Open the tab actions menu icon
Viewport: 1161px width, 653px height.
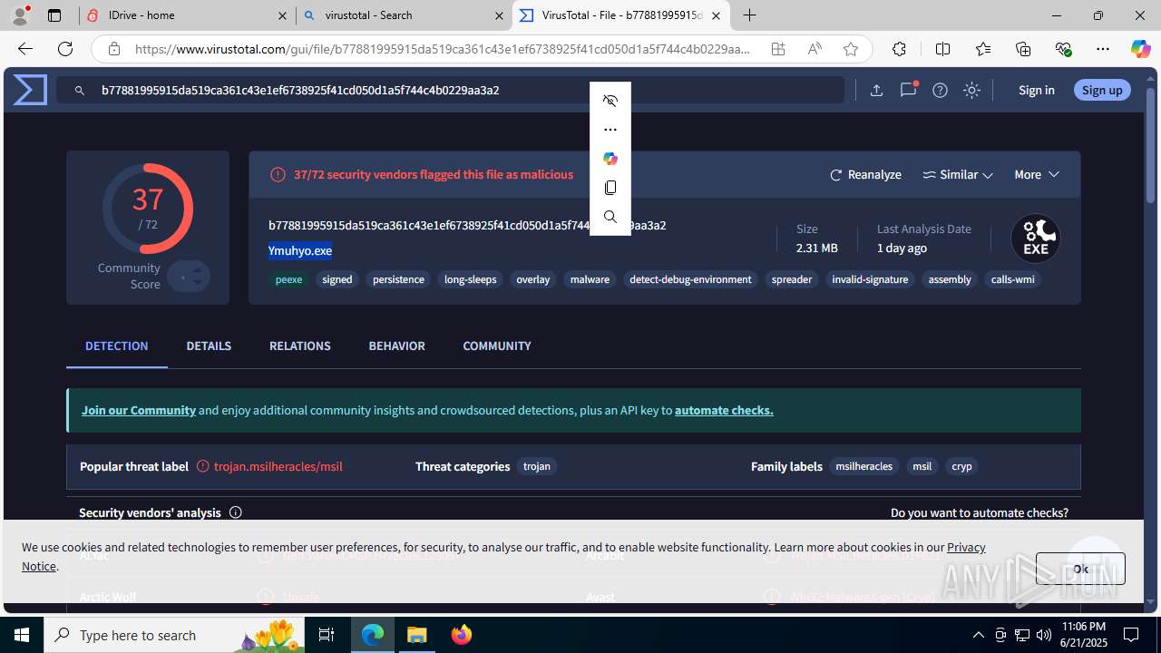pos(54,15)
